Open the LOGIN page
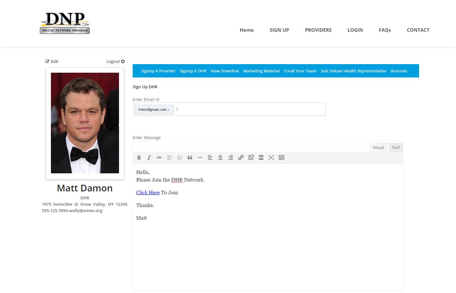This screenshot has height=293, width=456. point(355,30)
